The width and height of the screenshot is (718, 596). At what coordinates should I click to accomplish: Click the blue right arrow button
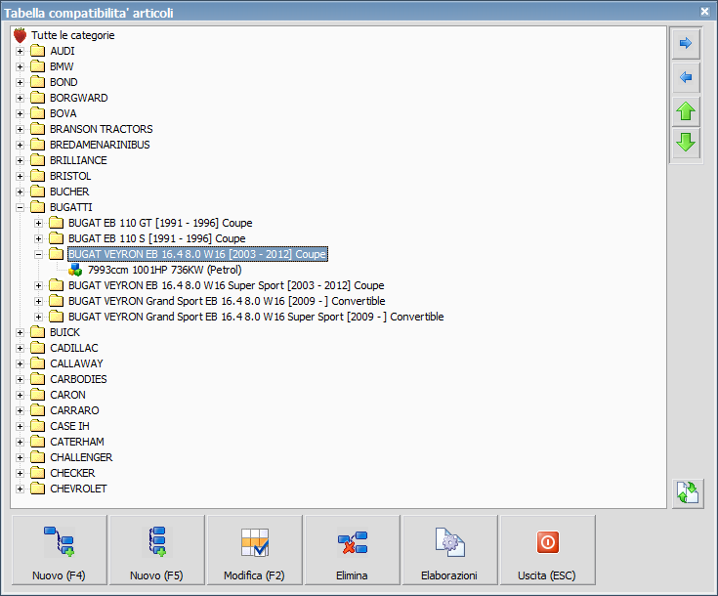[x=686, y=44]
